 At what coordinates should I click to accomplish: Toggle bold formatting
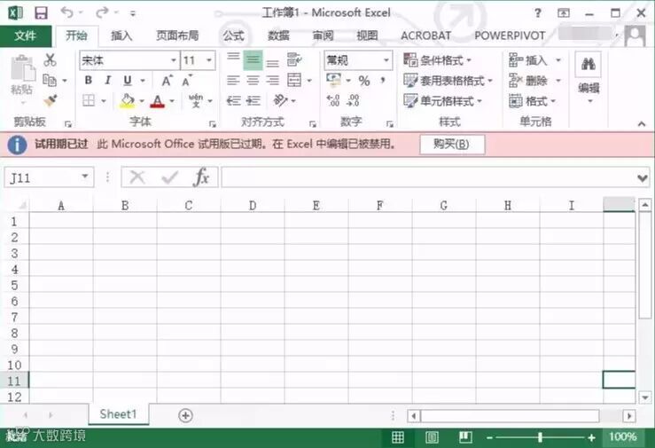click(x=88, y=80)
